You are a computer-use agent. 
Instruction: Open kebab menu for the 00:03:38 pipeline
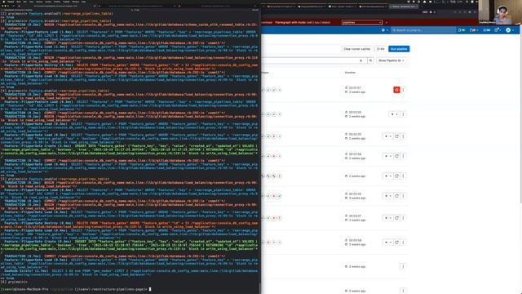point(403,156)
